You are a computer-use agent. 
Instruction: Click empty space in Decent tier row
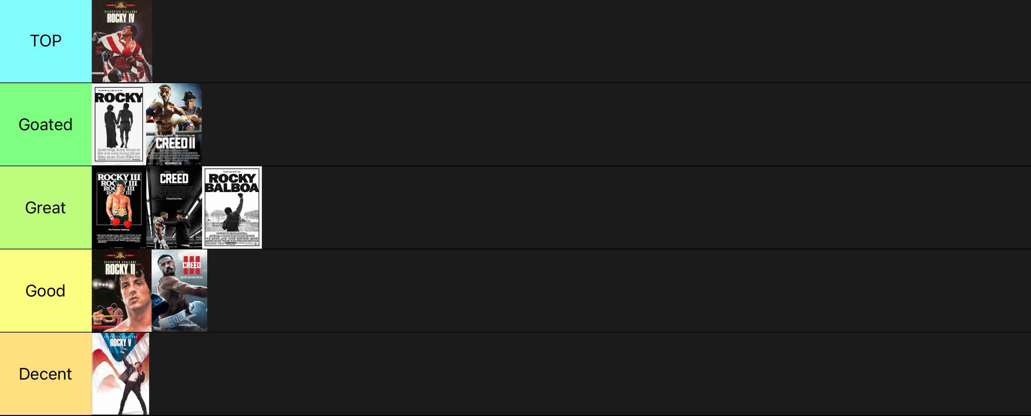(x=590, y=374)
